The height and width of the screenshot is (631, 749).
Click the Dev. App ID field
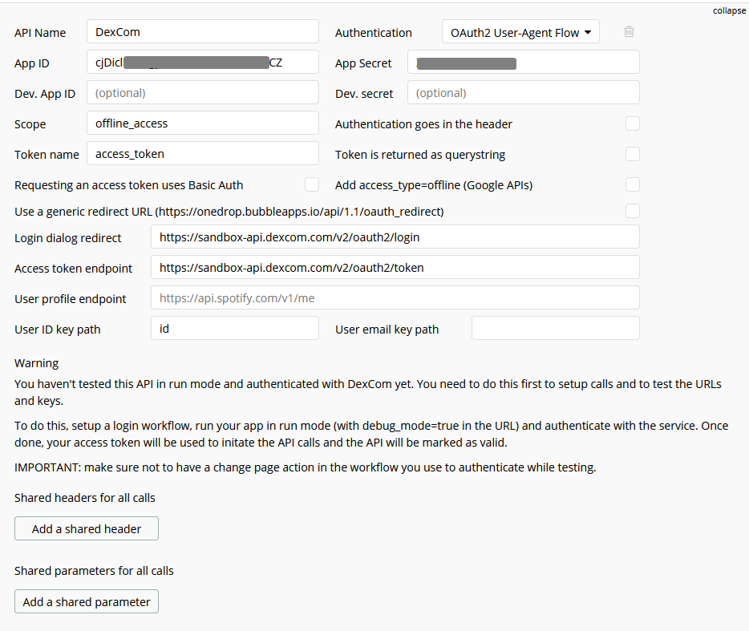coord(202,93)
